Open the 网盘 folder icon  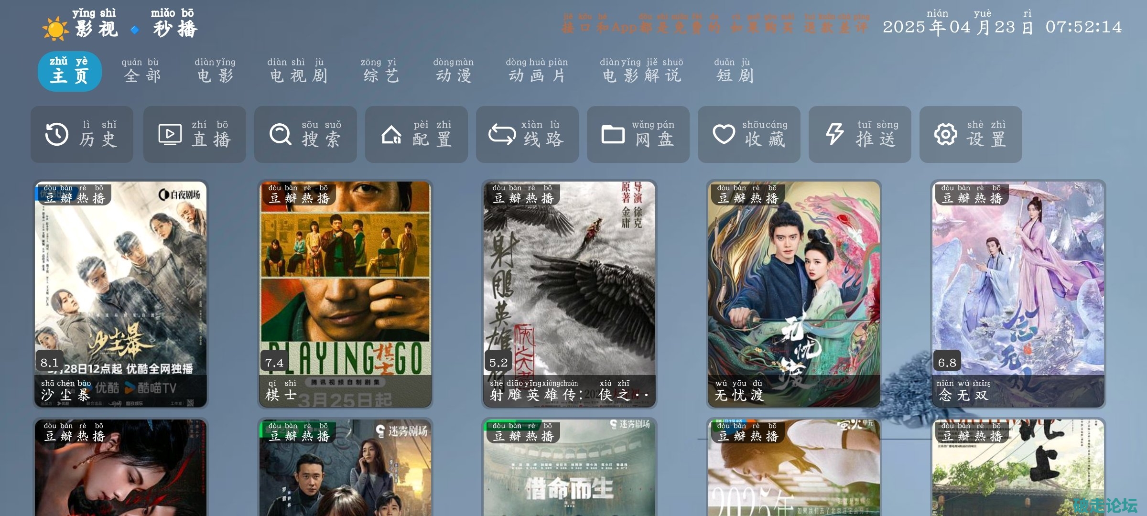[613, 134]
